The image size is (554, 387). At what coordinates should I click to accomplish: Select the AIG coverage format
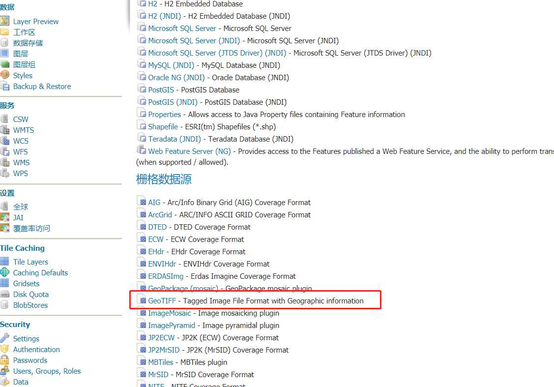pyautogui.click(x=154, y=203)
